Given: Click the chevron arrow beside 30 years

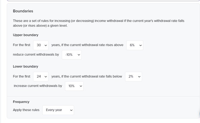Looking at the screenshot, I should point(46,45).
